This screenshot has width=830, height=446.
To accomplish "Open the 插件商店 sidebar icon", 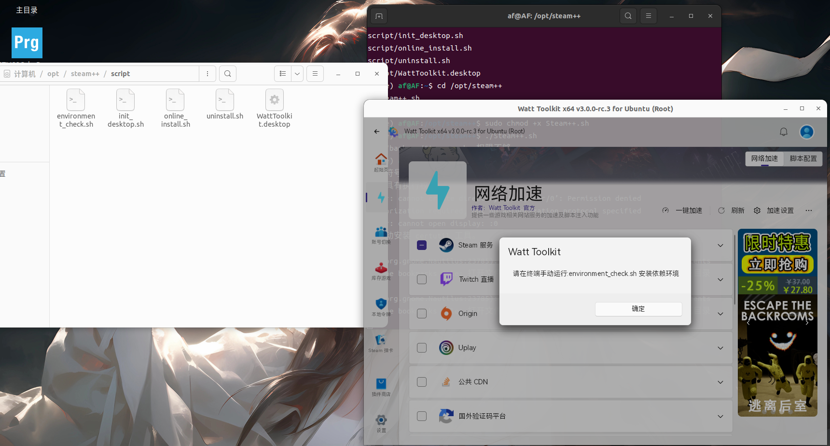I will pos(381,387).
